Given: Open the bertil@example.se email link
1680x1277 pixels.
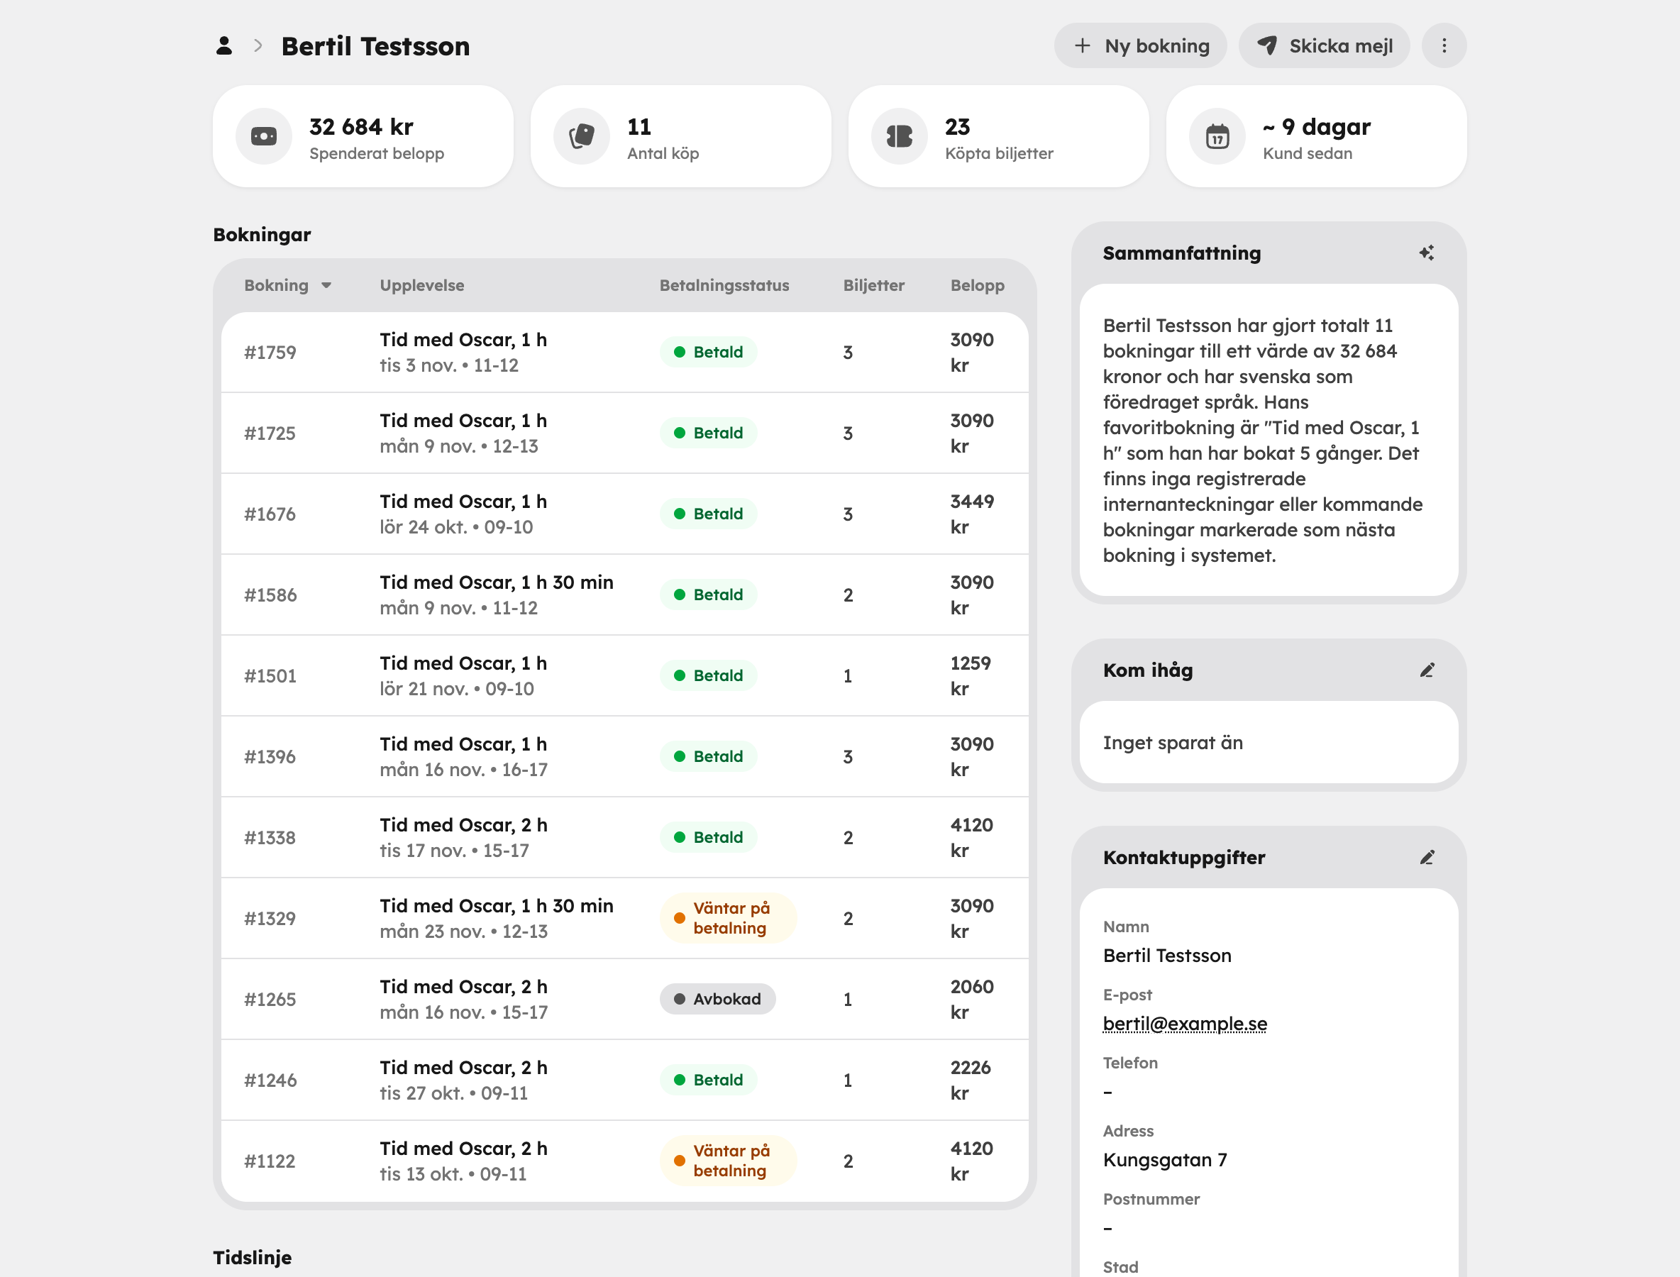Looking at the screenshot, I should pyautogui.click(x=1184, y=1024).
